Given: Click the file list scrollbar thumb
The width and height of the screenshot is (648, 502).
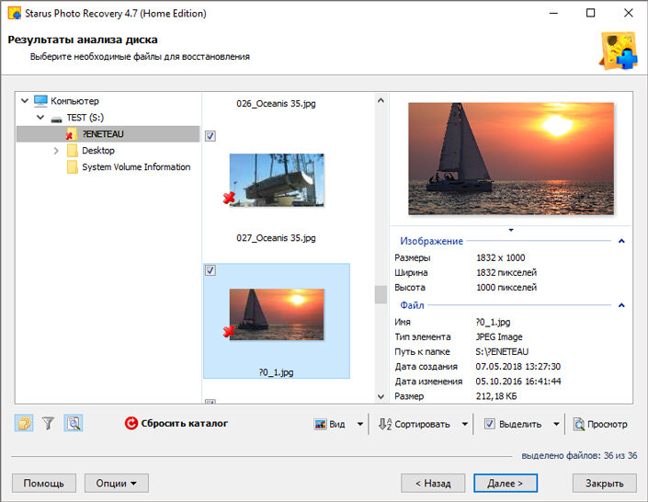Looking at the screenshot, I should tap(381, 294).
